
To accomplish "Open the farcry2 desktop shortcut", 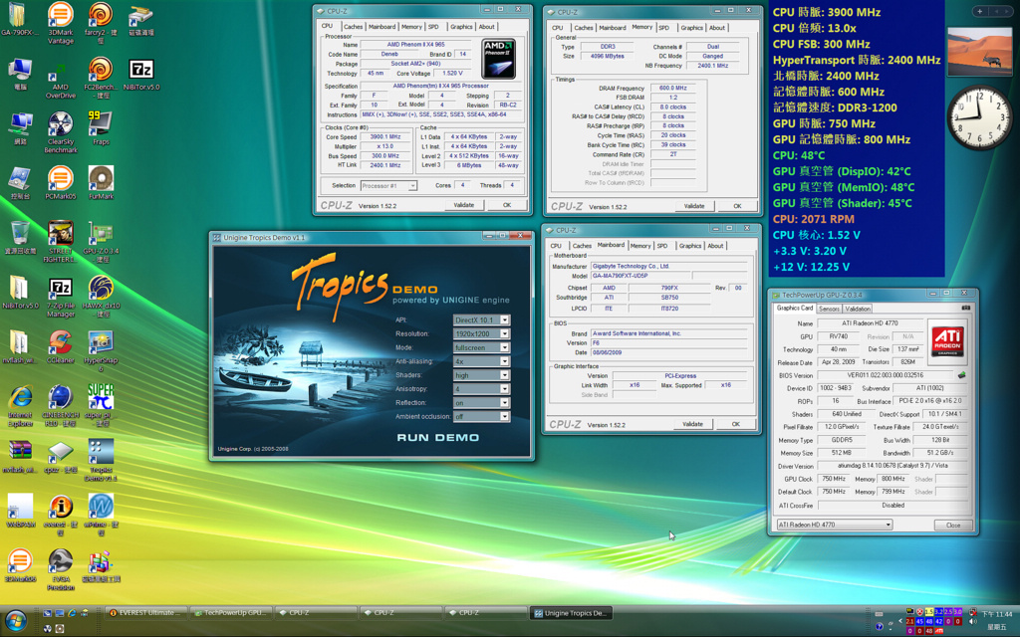I will click(101, 23).
